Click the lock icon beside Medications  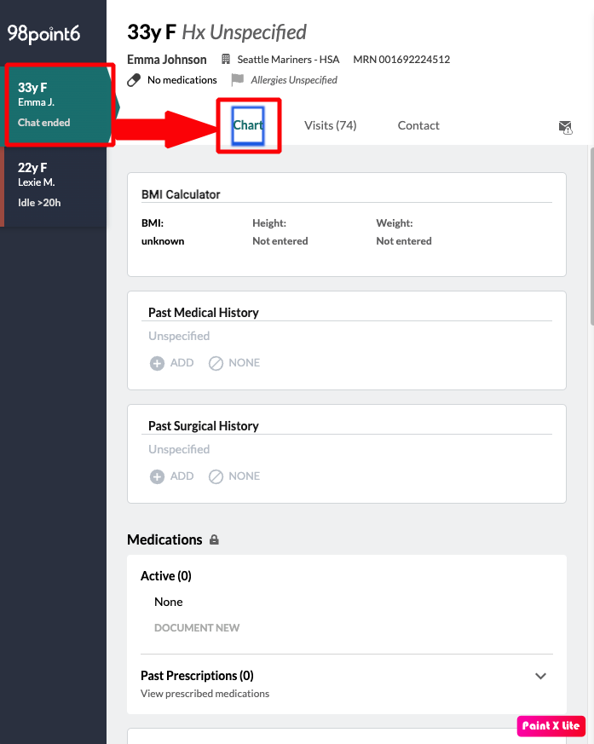coord(214,539)
